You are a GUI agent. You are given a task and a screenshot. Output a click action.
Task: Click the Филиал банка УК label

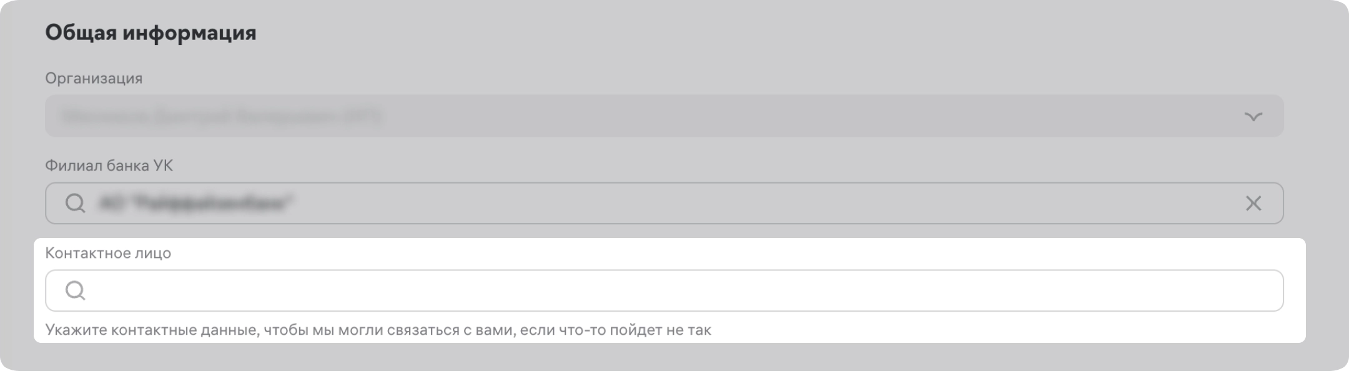(109, 166)
